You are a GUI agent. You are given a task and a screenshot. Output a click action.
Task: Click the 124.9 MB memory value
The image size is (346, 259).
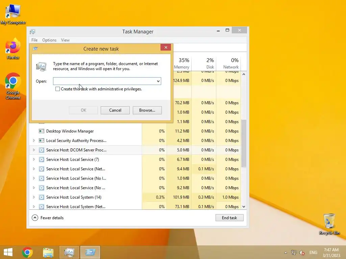coord(181,81)
